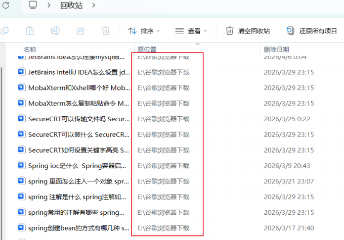Click the refresh icon in address bar
The image size is (344, 240).
(6, 5)
